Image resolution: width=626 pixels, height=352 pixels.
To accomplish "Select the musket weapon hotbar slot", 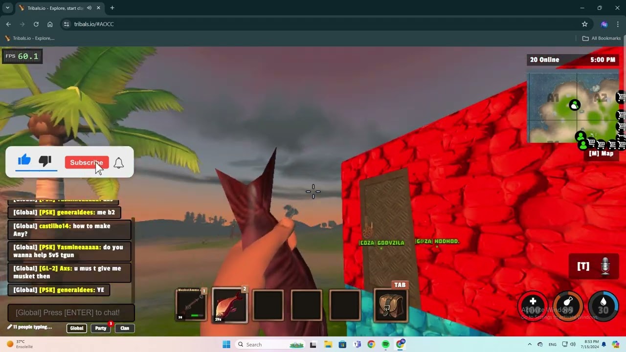I will pyautogui.click(x=191, y=305).
